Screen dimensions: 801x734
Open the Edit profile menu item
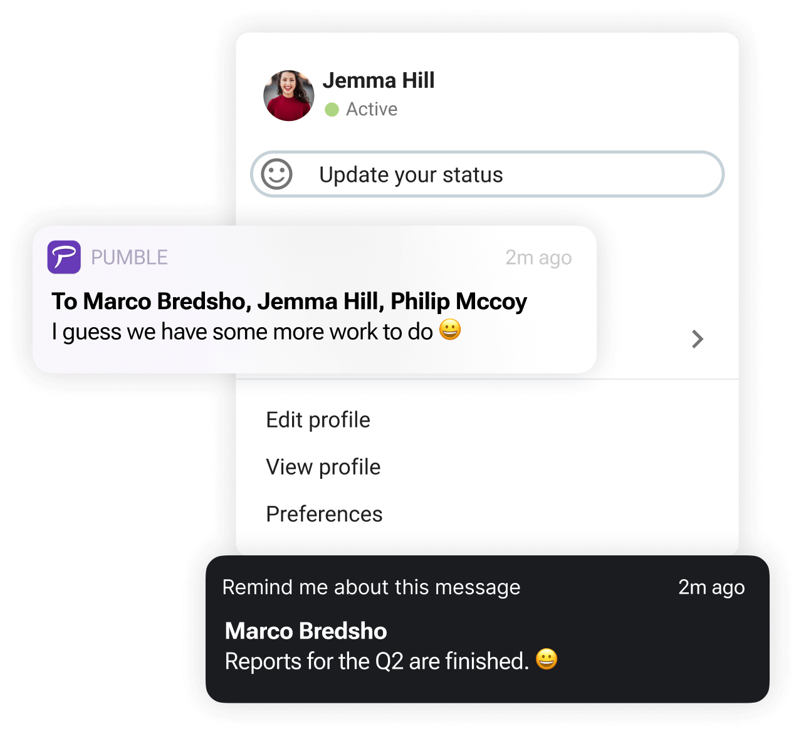318,420
